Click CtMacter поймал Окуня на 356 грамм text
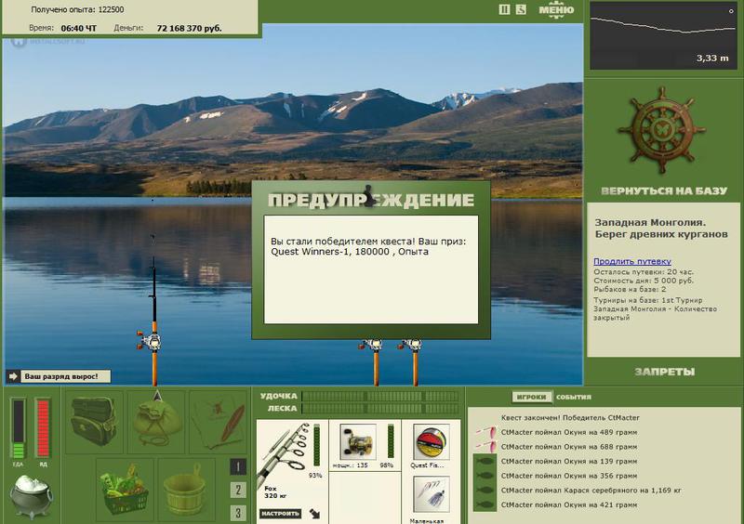 (569, 476)
